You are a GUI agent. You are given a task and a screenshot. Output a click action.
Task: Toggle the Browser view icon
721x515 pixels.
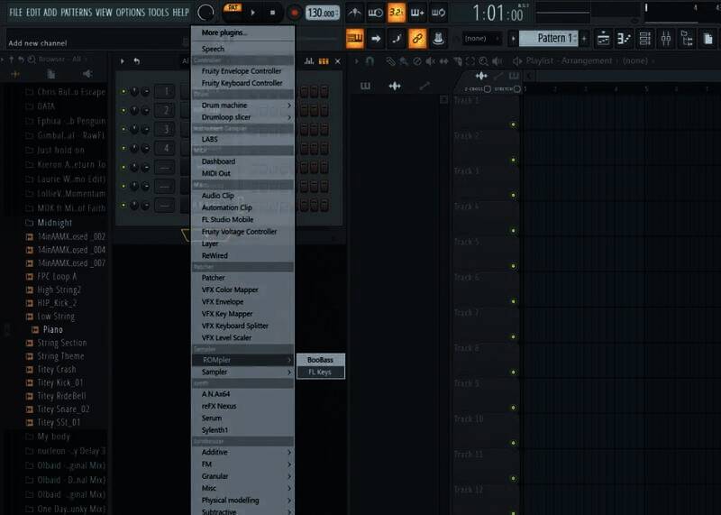tap(687, 39)
